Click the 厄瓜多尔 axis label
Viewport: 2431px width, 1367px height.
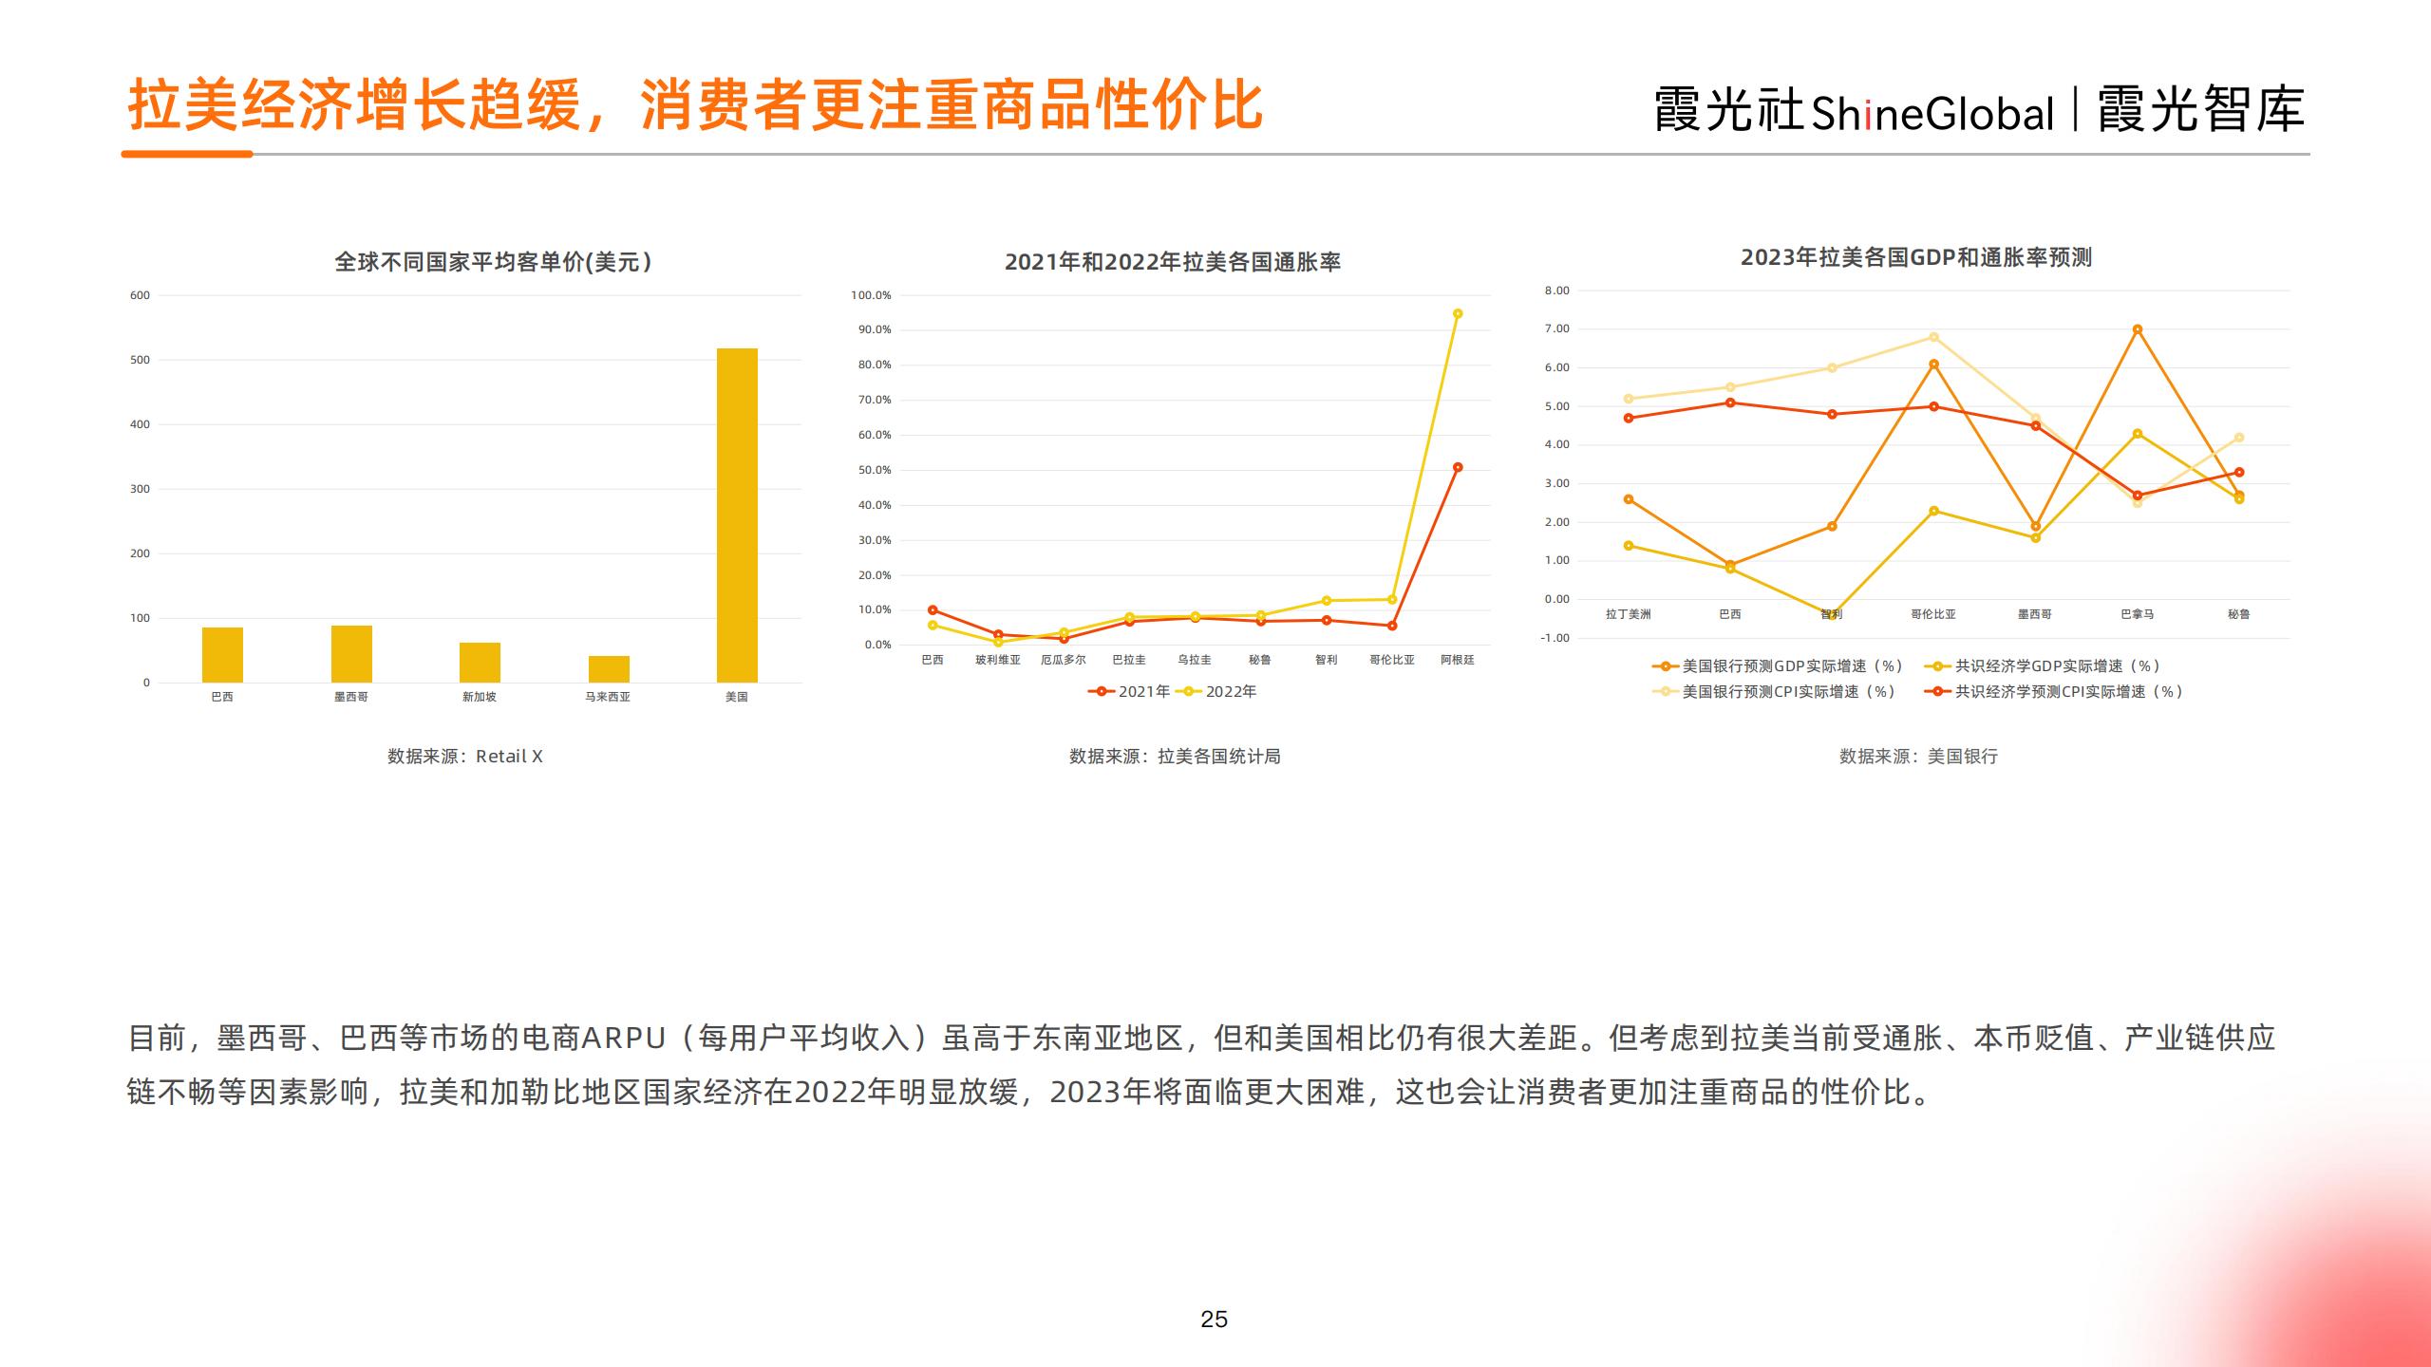point(1064,660)
